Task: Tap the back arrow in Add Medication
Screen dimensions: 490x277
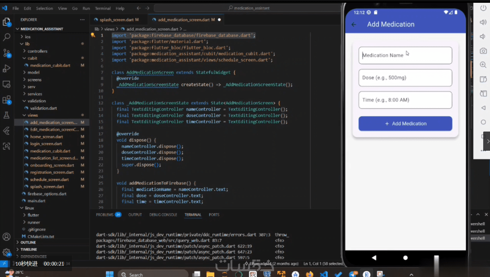Action: point(354,24)
